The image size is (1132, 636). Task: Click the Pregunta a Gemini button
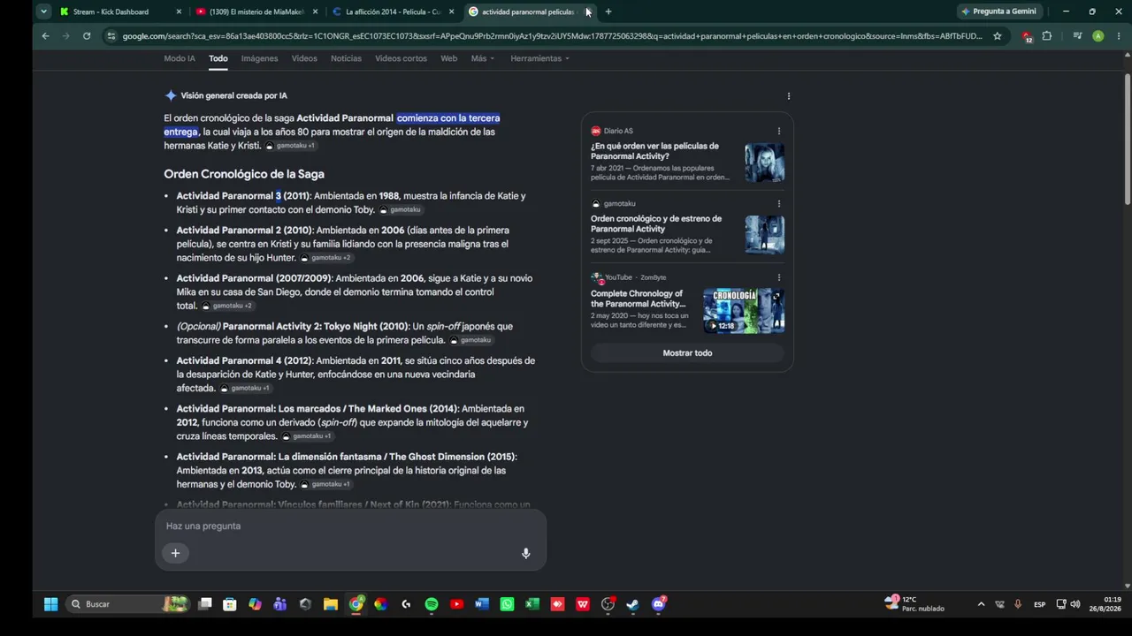coord(998,11)
